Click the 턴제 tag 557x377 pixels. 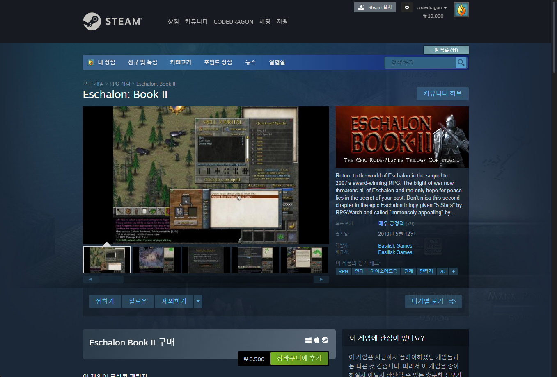(x=408, y=271)
